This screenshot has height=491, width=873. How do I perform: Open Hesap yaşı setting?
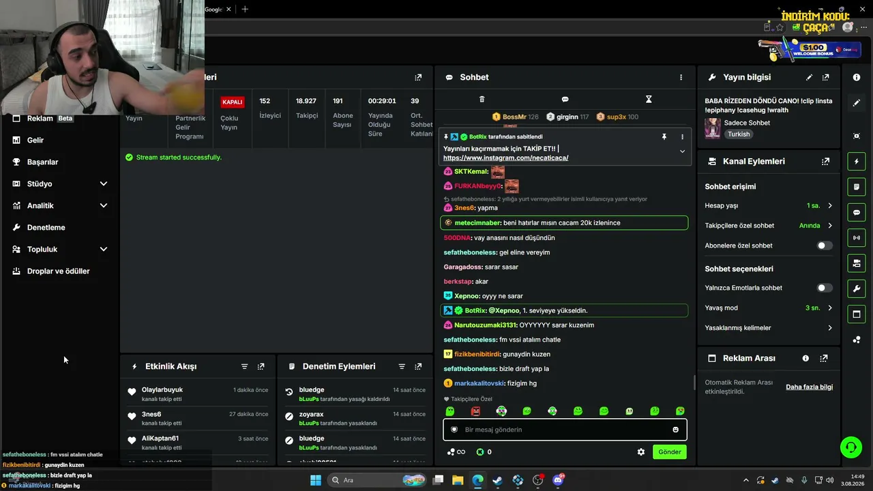click(769, 205)
